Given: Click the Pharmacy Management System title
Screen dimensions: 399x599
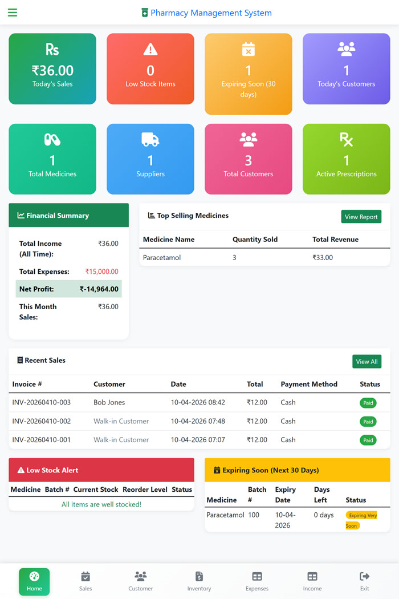Looking at the screenshot, I should pos(211,13).
